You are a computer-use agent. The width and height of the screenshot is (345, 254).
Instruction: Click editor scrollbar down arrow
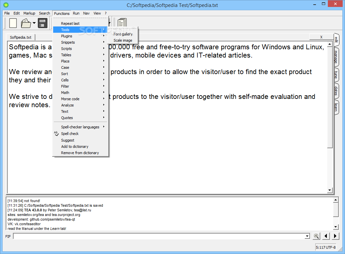(329, 190)
